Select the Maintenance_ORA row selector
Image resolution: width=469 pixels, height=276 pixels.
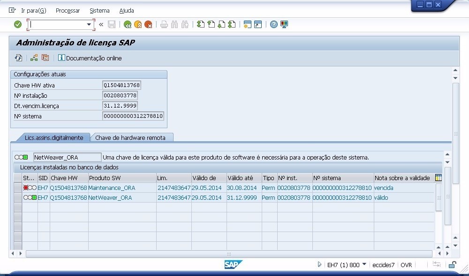[18, 188]
